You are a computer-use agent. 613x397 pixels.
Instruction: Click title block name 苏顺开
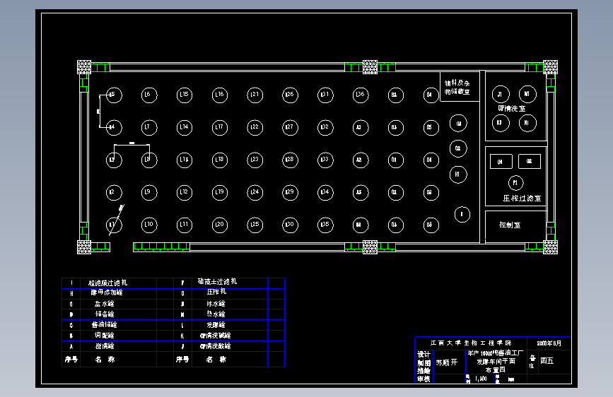446,362
